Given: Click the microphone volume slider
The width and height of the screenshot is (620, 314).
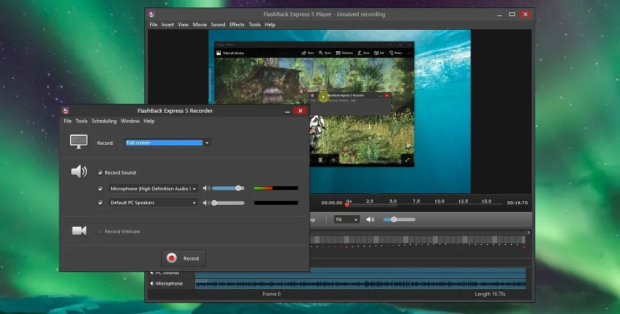Looking at the screenshot, I should [228, 188].
